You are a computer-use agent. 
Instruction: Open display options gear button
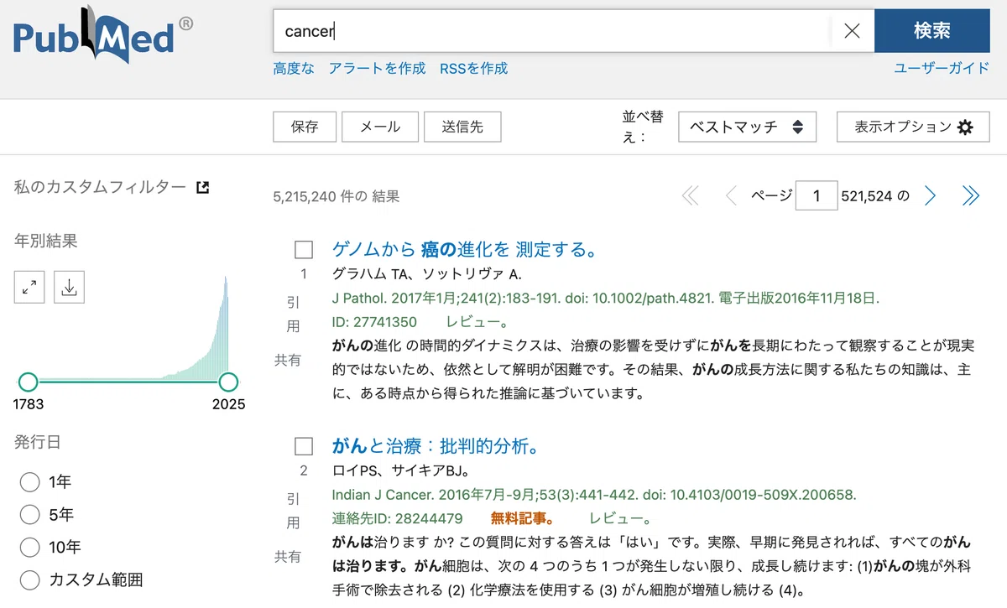click(x=913, y=127)
